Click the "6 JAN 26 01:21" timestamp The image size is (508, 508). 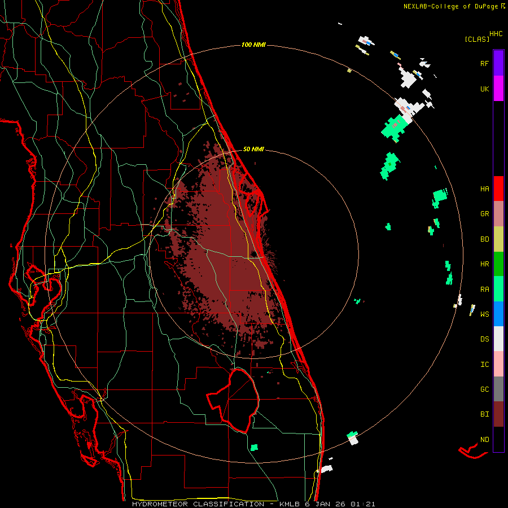(340, 504)
